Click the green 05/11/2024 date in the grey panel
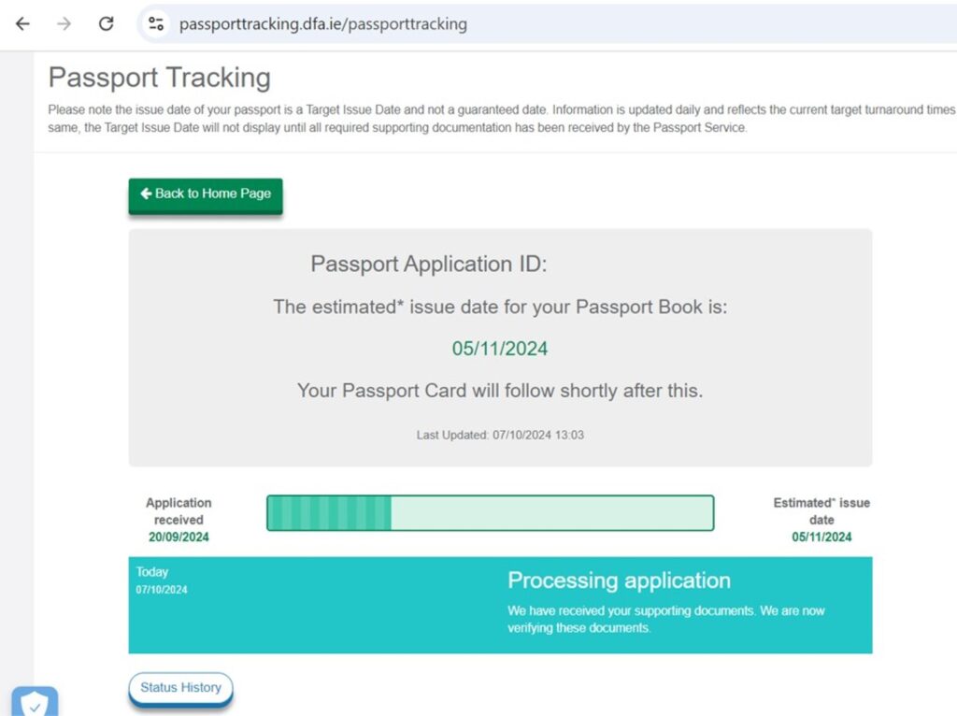 500,349
